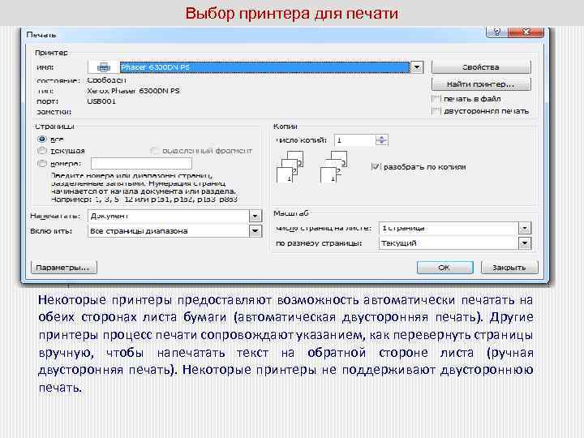584x438 pixels.
Task: Click the Документ value in Напечатать combo
Action: pos(109,216)
